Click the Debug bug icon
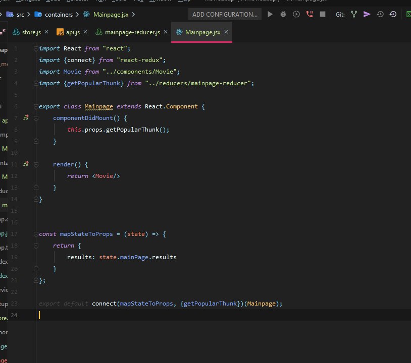Screen dimensions: 411x363 (283, 15)
